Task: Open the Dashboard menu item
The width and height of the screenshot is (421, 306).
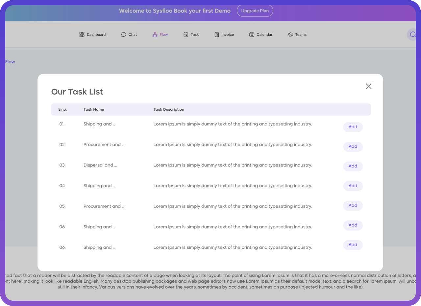Action: coord(96,34)
